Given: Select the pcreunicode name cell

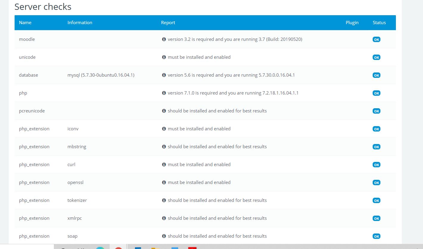Looking at the screenshot, I should 32,111.
